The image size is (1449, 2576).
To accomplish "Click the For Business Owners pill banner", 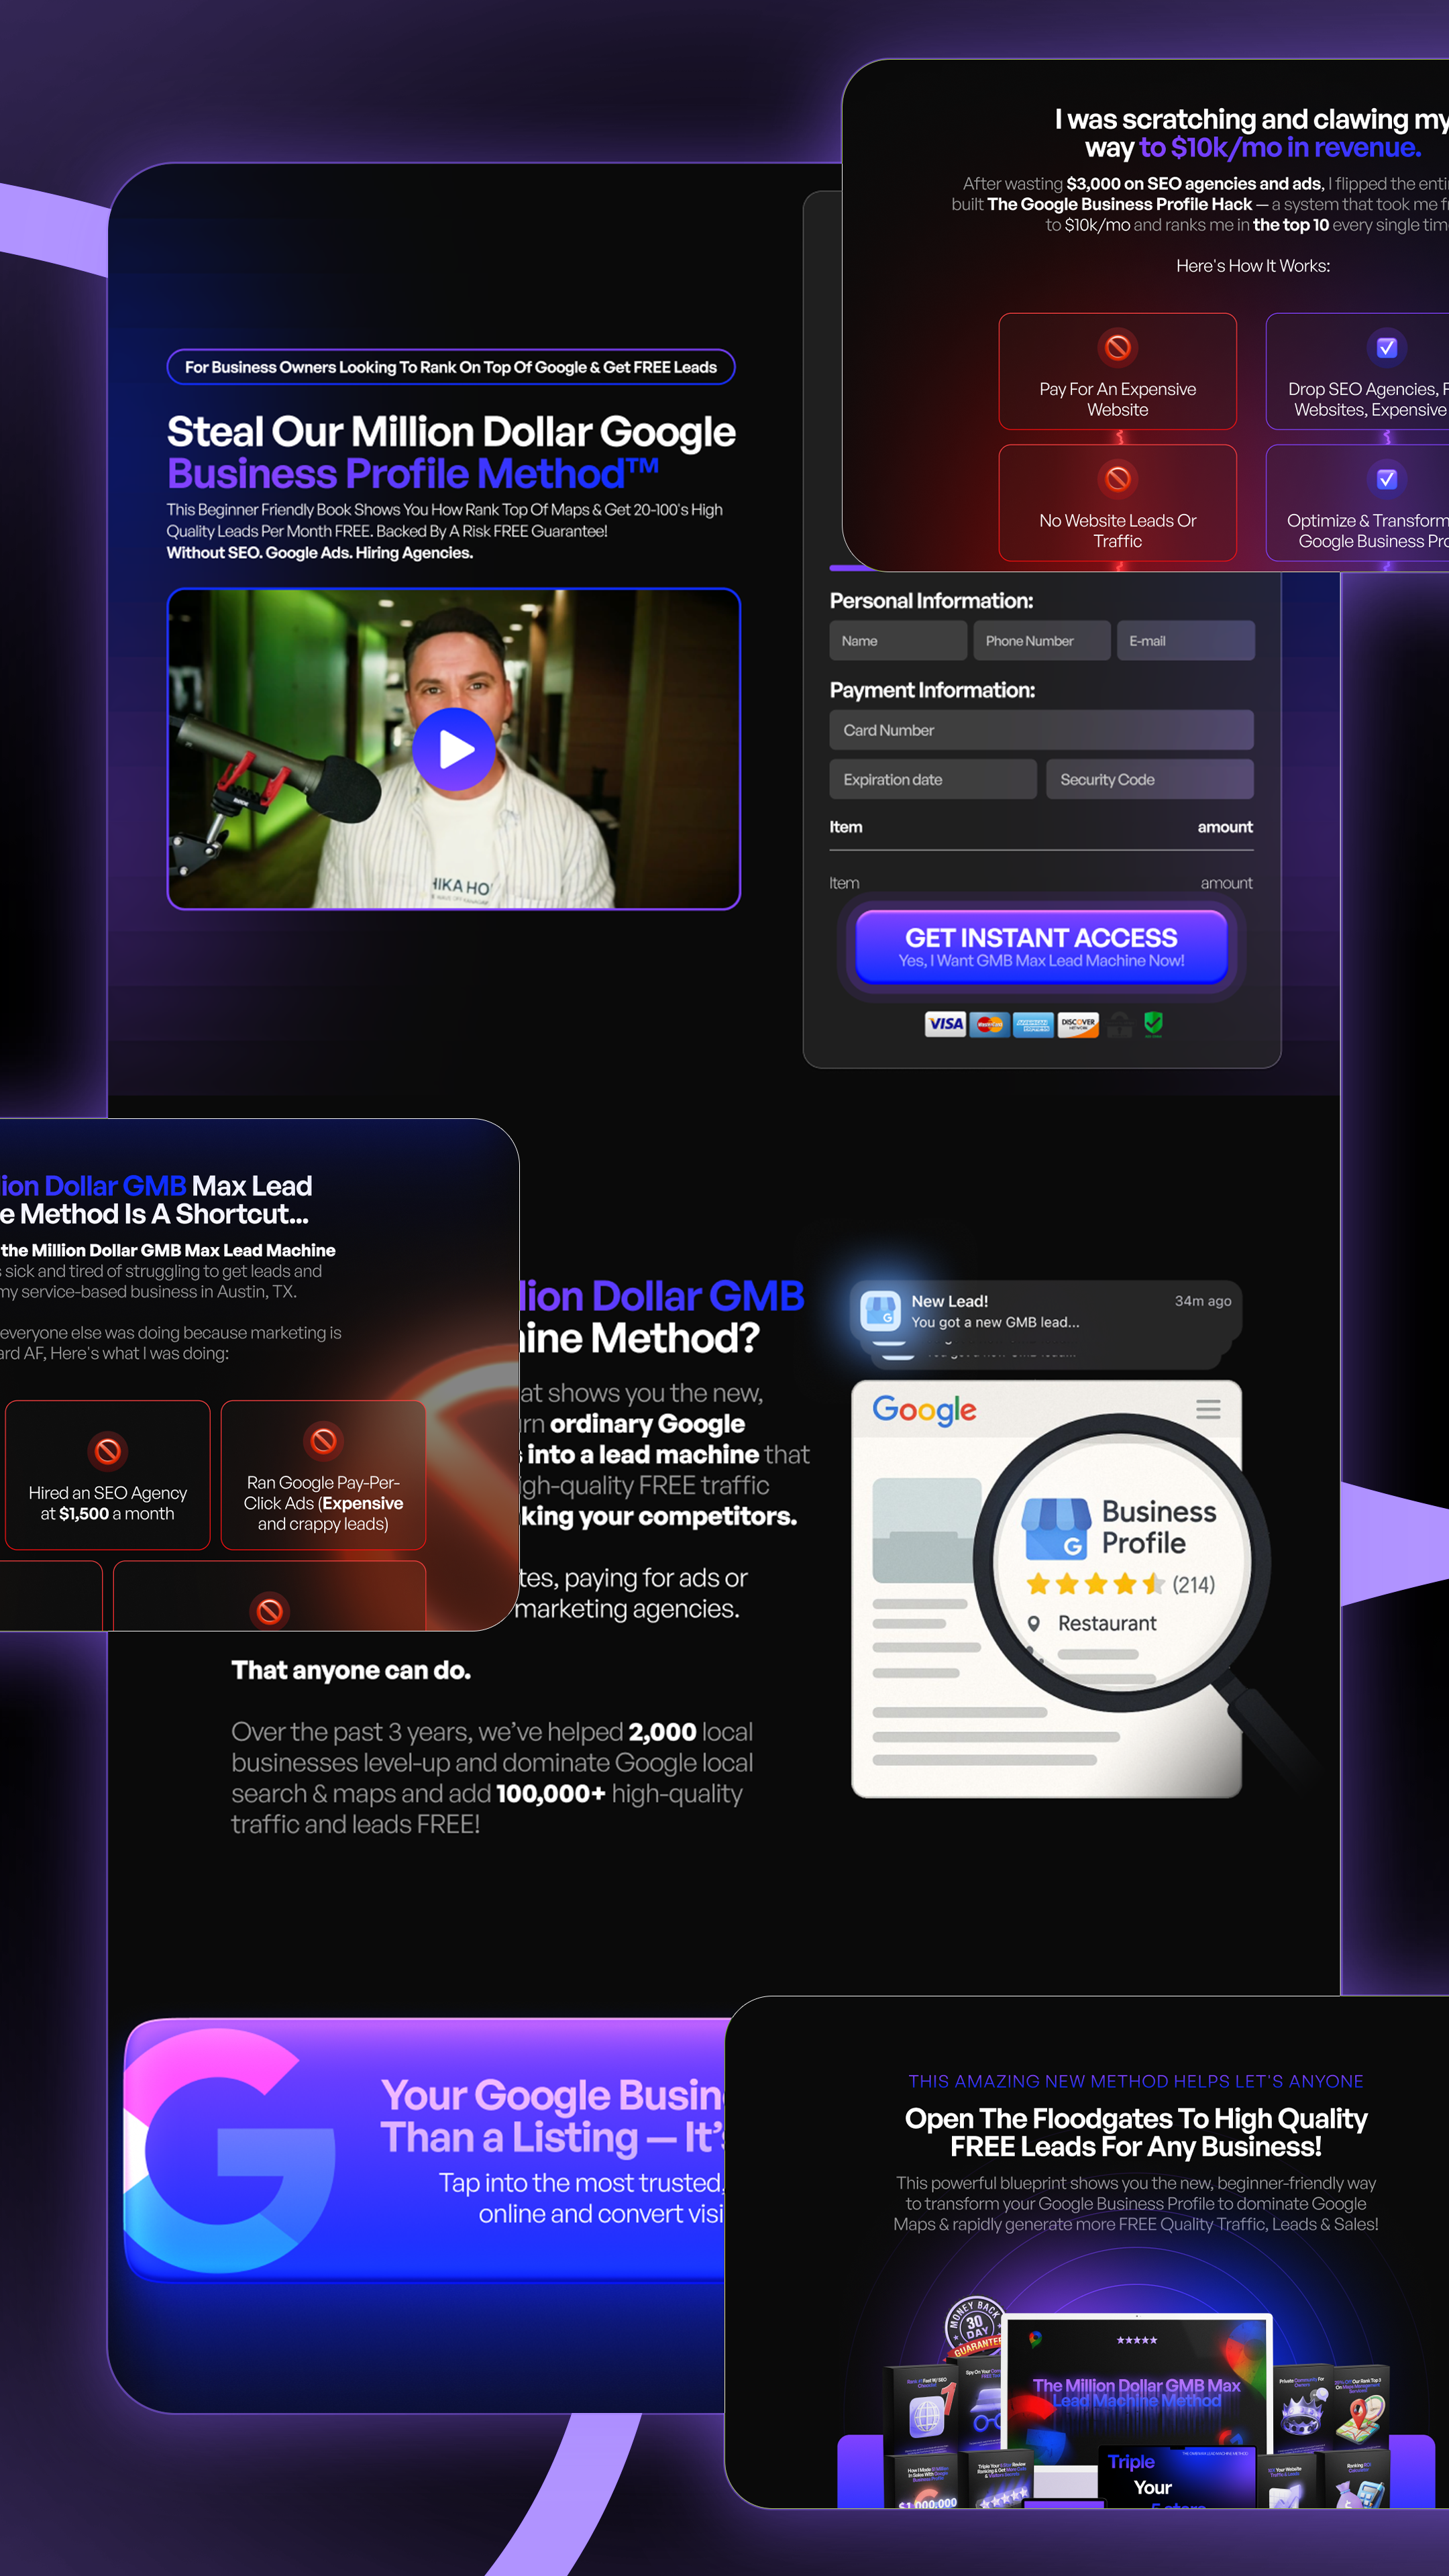I will tap(451, 367).
